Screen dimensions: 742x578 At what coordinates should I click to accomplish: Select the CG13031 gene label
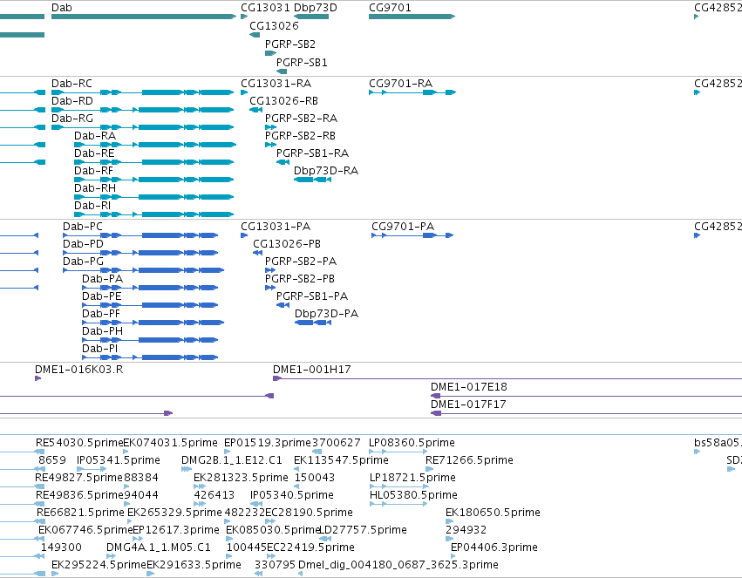pos(265,8)
